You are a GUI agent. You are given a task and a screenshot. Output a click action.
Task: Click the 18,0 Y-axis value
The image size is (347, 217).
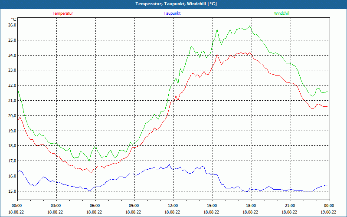coord(13,146)
